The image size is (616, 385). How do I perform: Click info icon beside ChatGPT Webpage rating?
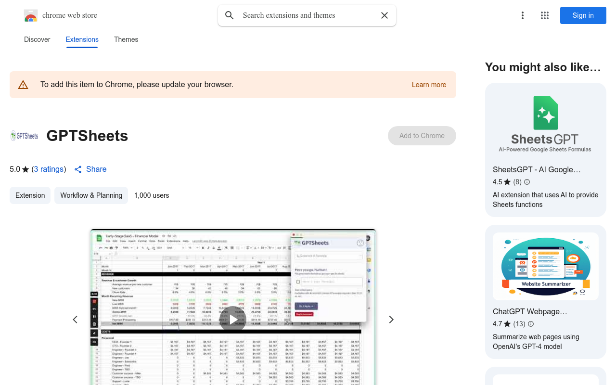(x=531, y=324)
